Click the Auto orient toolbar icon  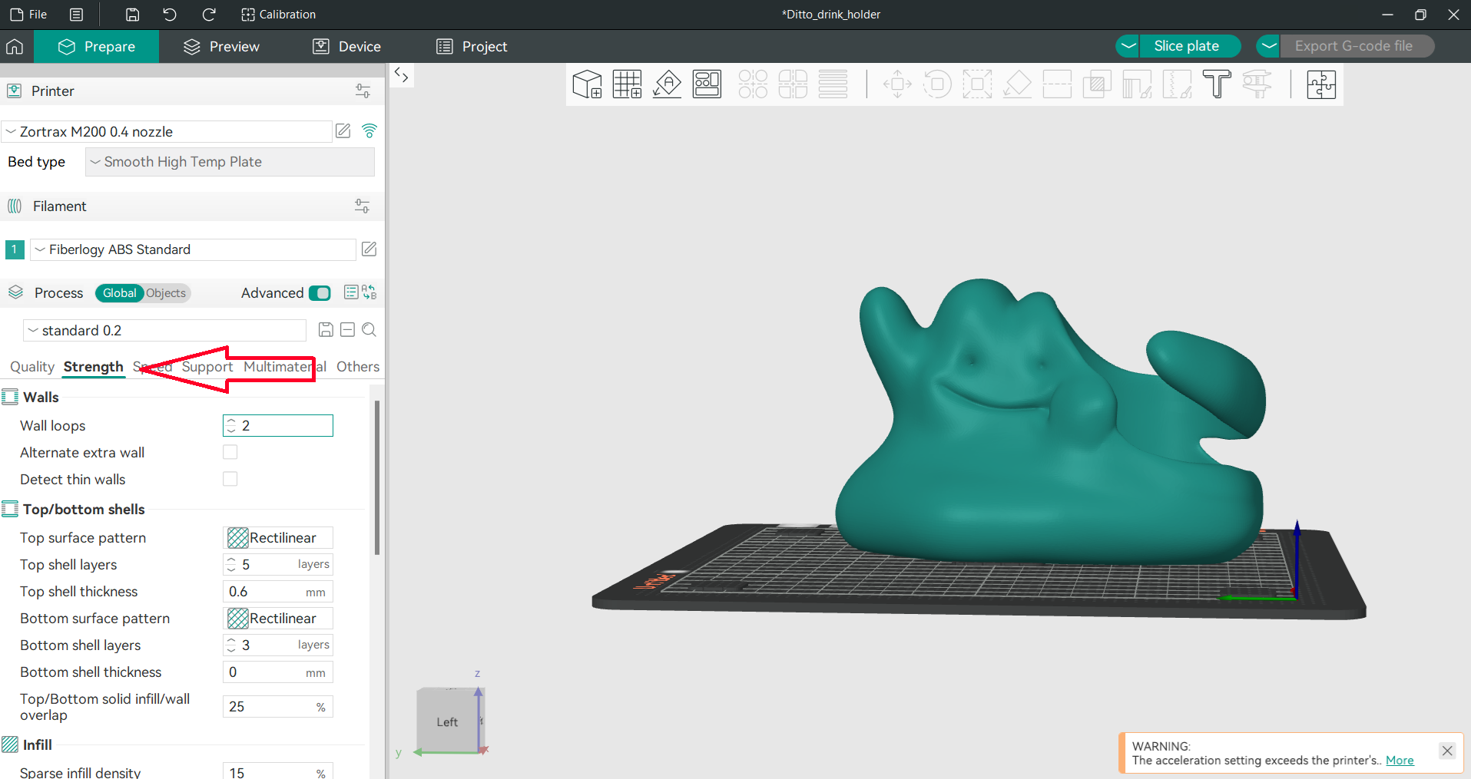coord(668,84)
